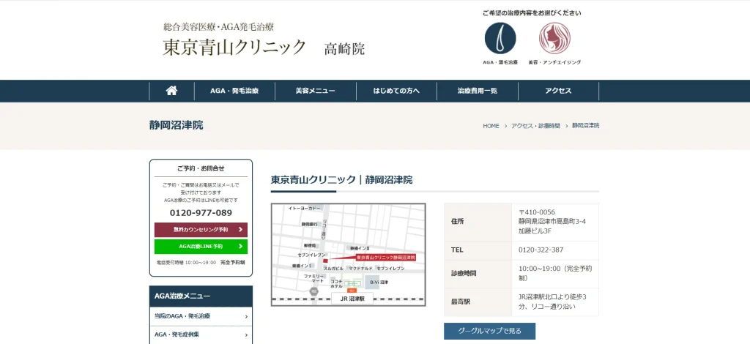
Task: Open AGA・発毛症例集 sidebar item
Action: pos(201,335)
